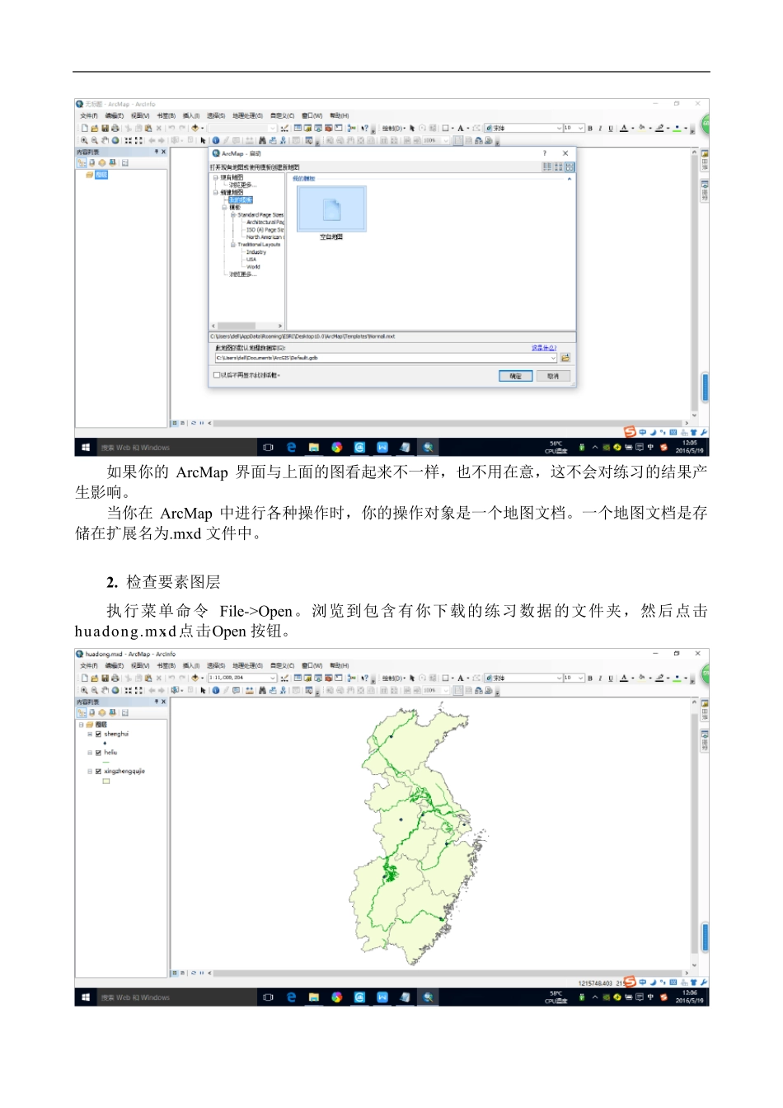Open the 编辑(E) menu in the upper ArcMap window

(x=114, y=116)
